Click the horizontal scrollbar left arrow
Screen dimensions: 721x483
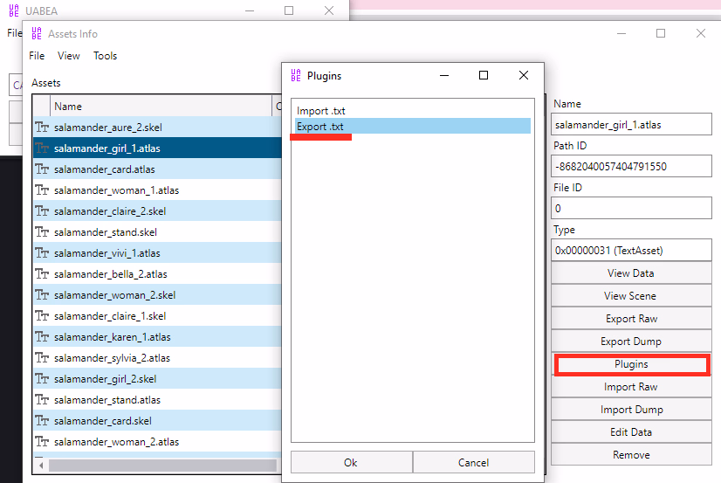click(x=40, y=465)
